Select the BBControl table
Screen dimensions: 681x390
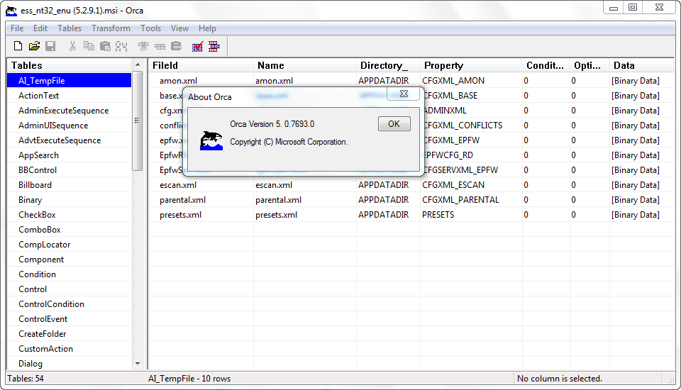point(69,170)
